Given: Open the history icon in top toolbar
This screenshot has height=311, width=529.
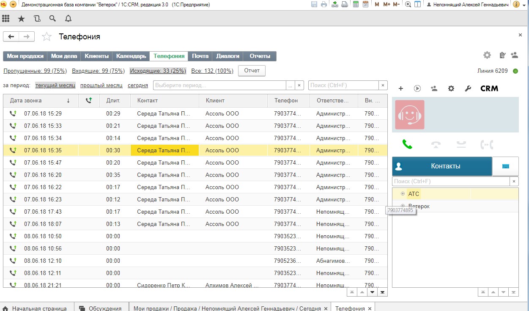Looking at the screenshot, I should point(37,19).
